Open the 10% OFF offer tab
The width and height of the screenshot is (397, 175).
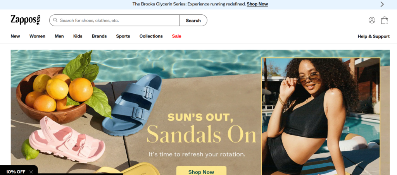16,172
